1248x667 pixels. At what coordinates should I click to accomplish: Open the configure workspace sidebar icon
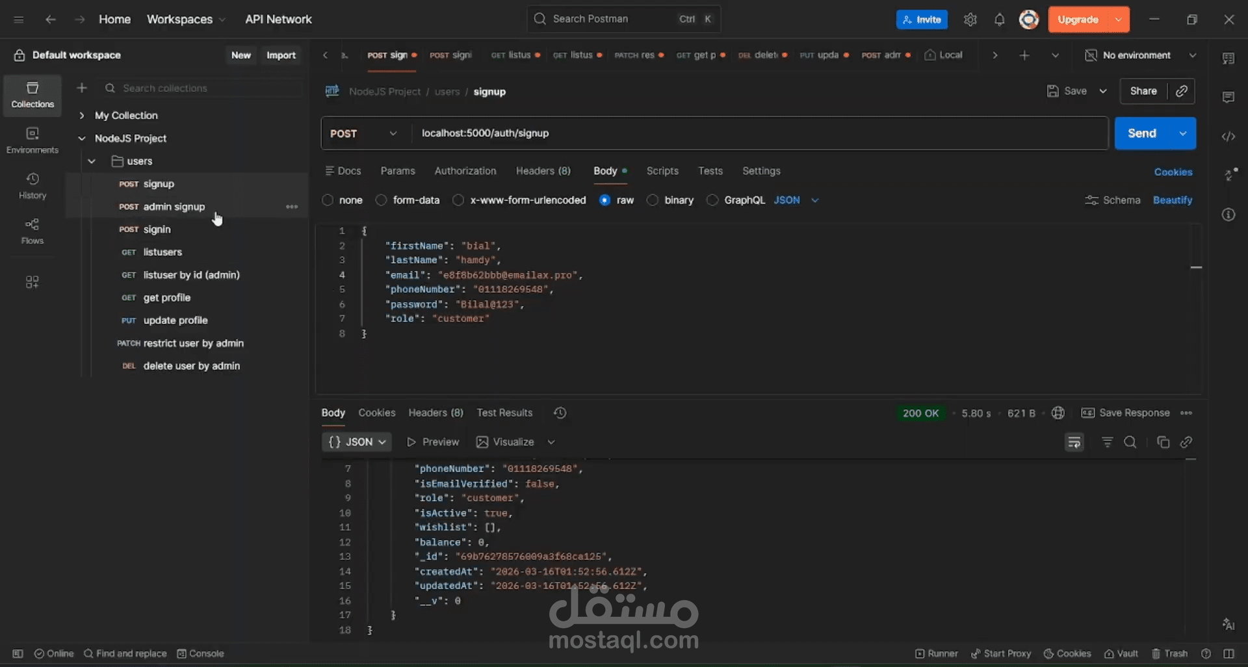coord(32,281)
